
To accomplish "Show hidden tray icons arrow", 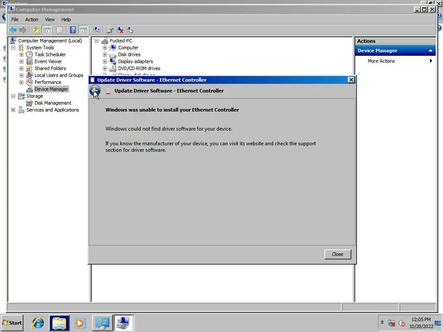I will pos(382,322).
